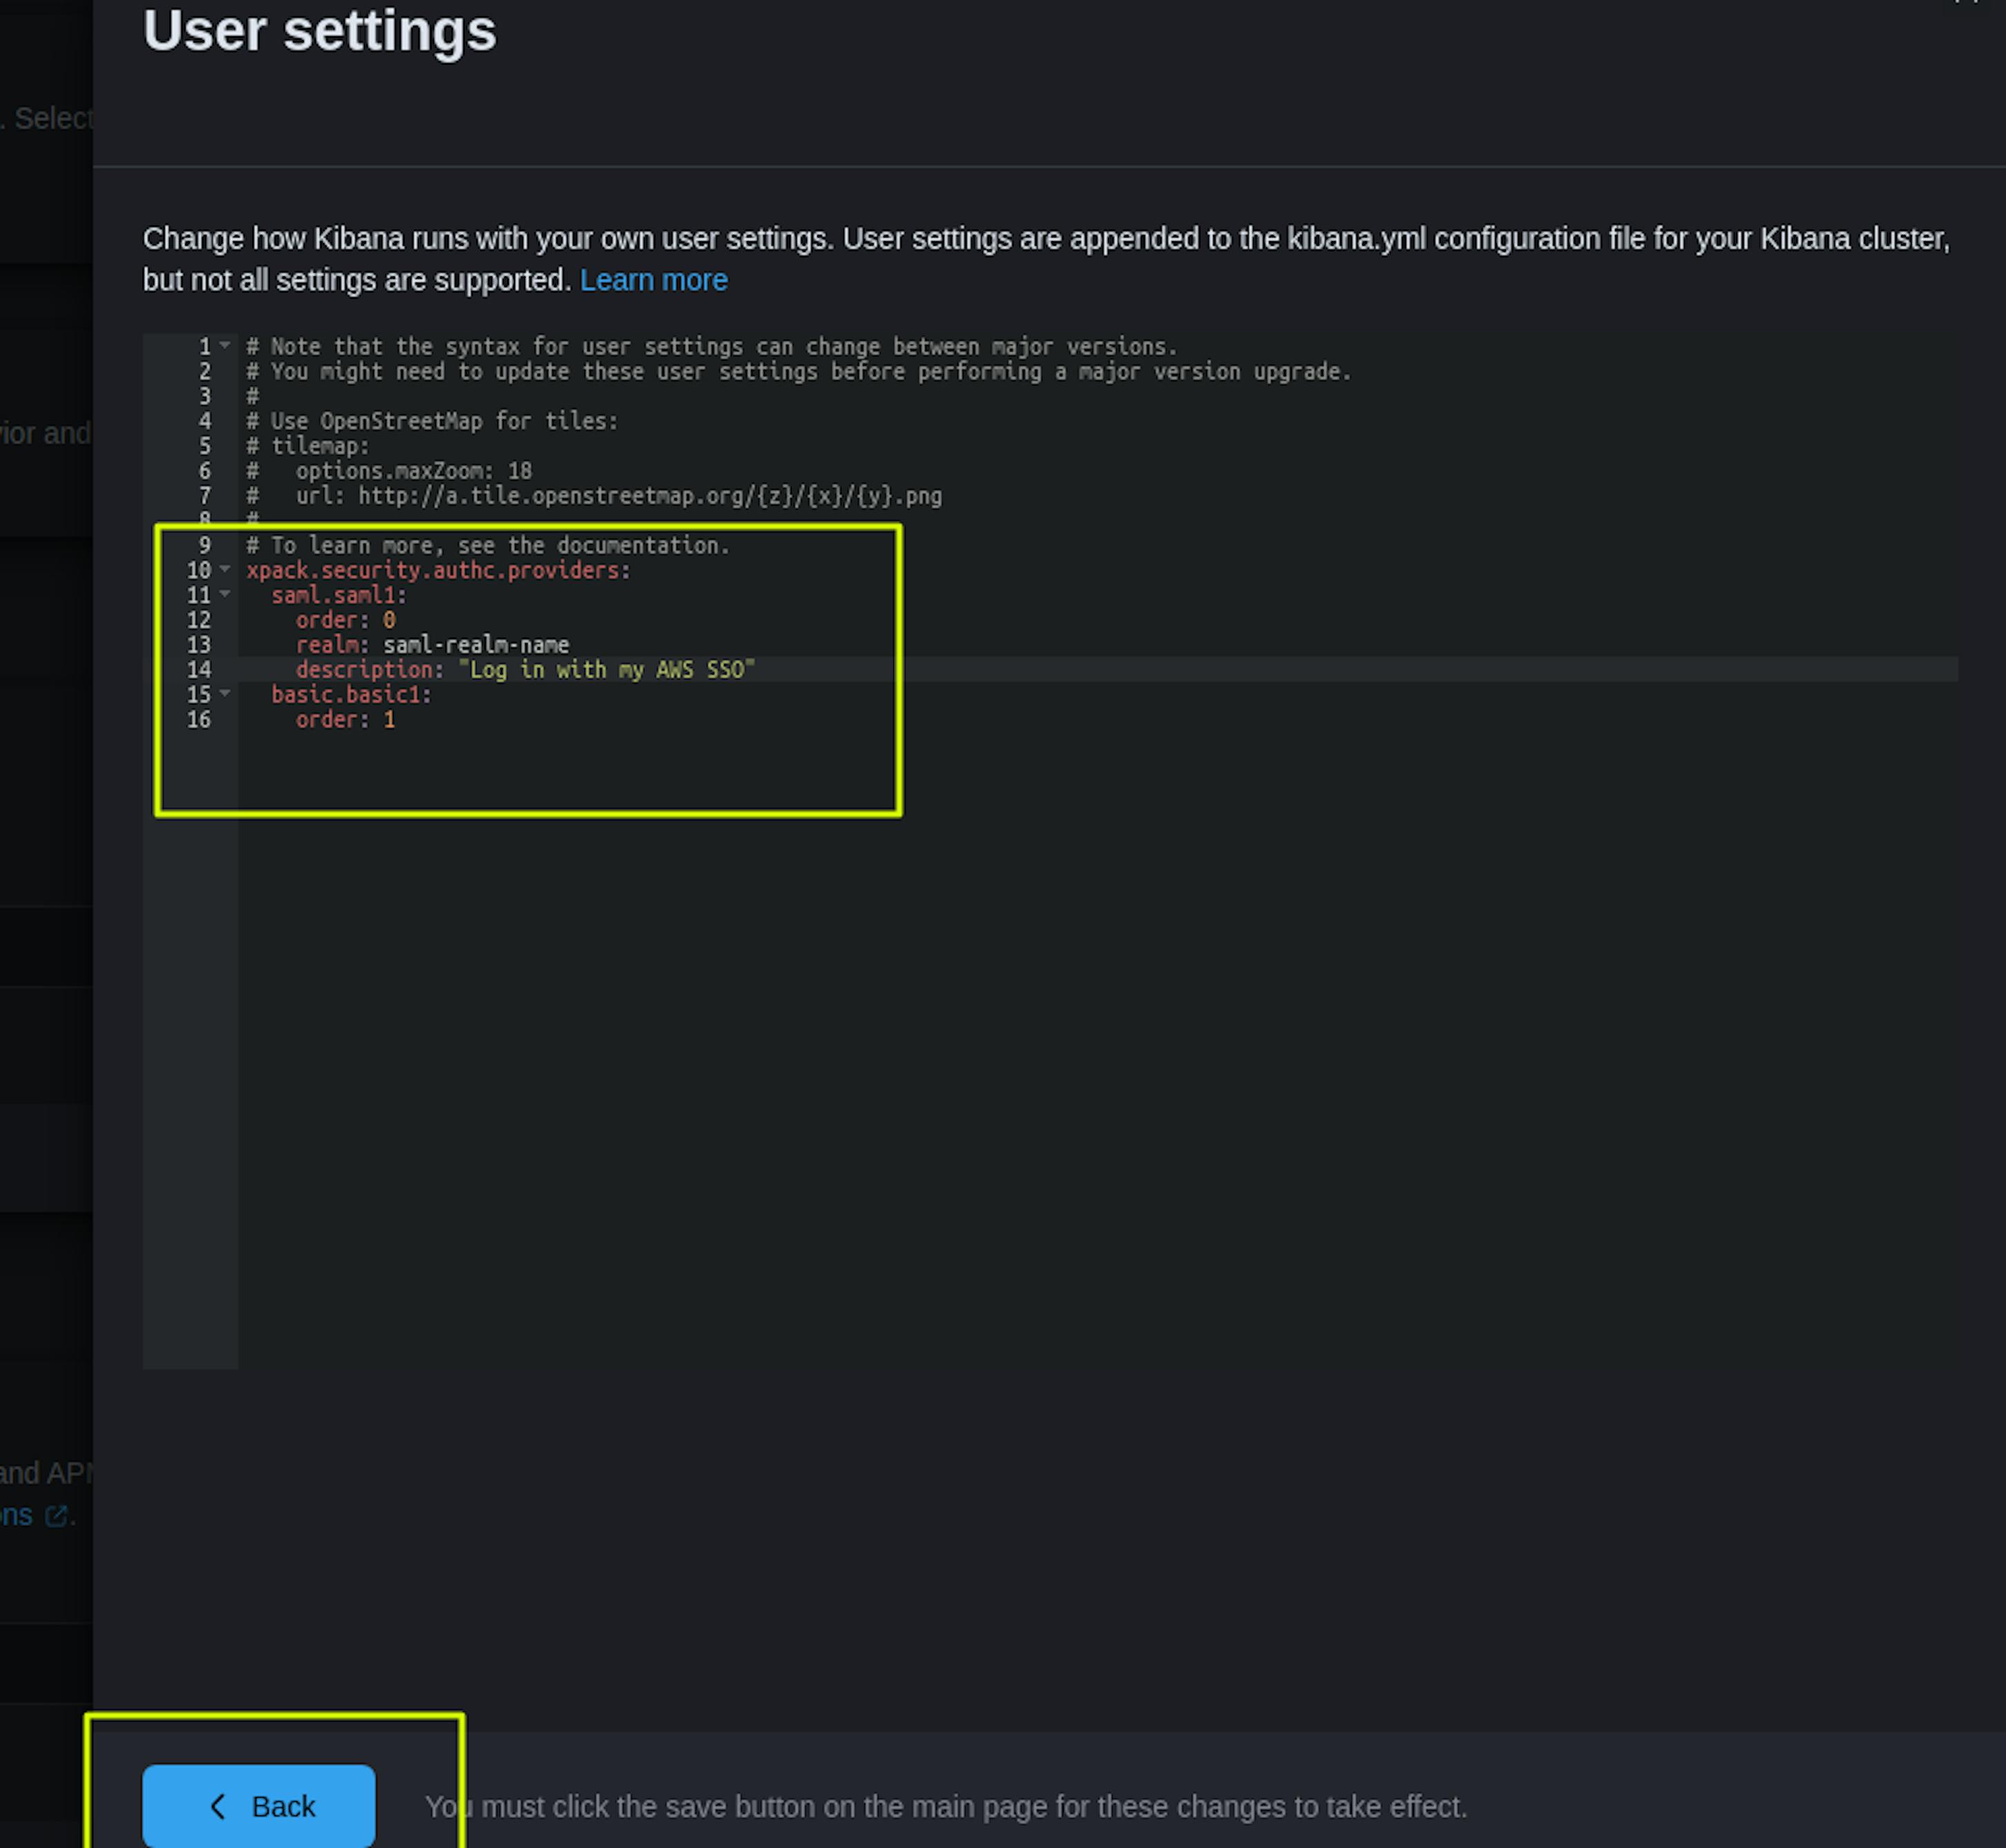Click the order: 0 line
2006x1848 pixels.
345,620
